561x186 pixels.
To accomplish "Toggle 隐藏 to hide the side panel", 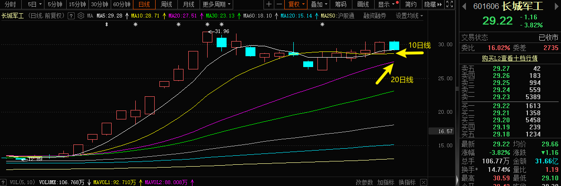I will point(430,5).
